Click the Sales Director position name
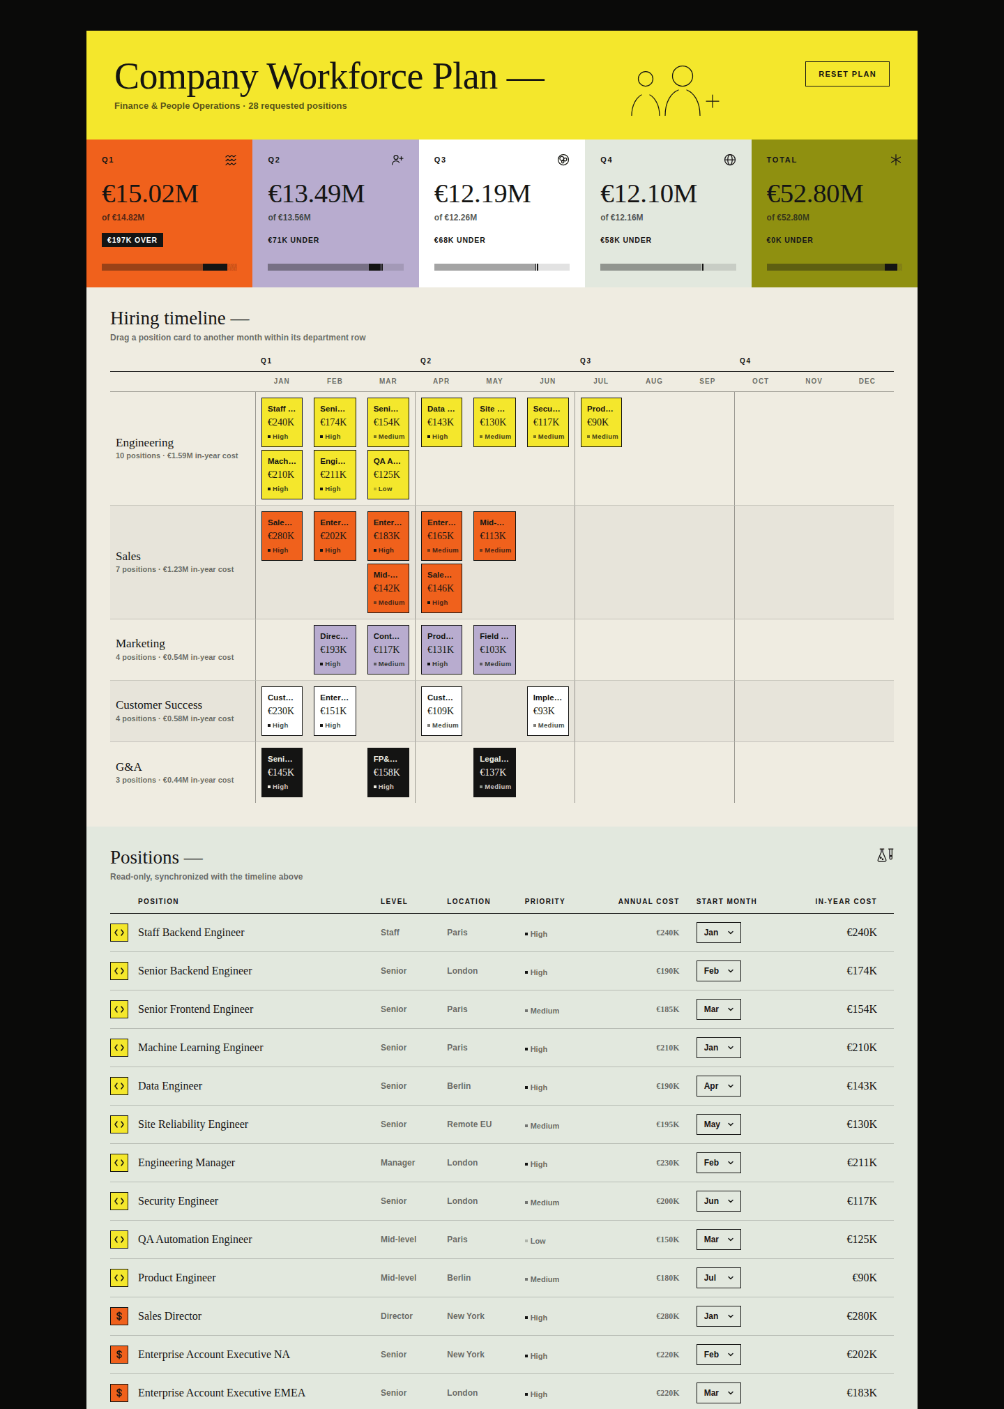 pos(169,1316)
